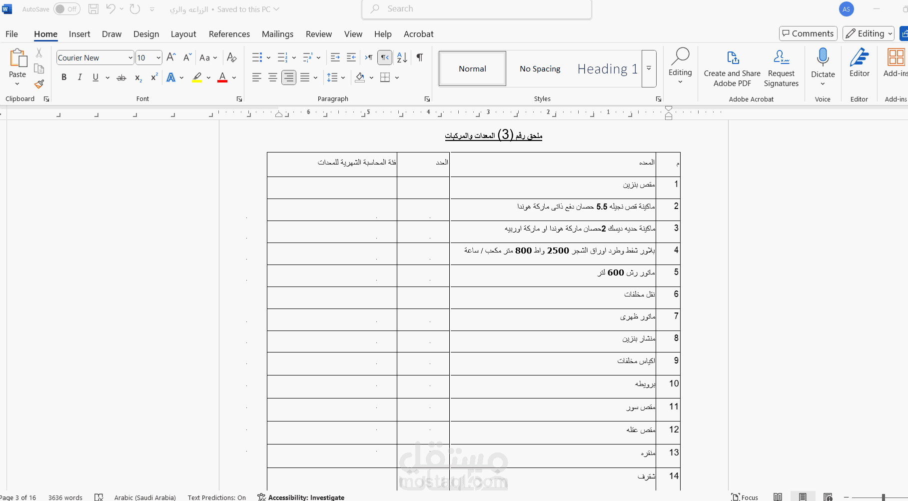908x501 pixels.
Task: Align text to the left
Action: pyautogui.click(x=257, y=77)
